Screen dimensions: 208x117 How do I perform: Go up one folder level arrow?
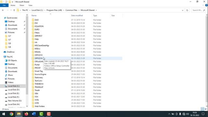pos(14,10)
